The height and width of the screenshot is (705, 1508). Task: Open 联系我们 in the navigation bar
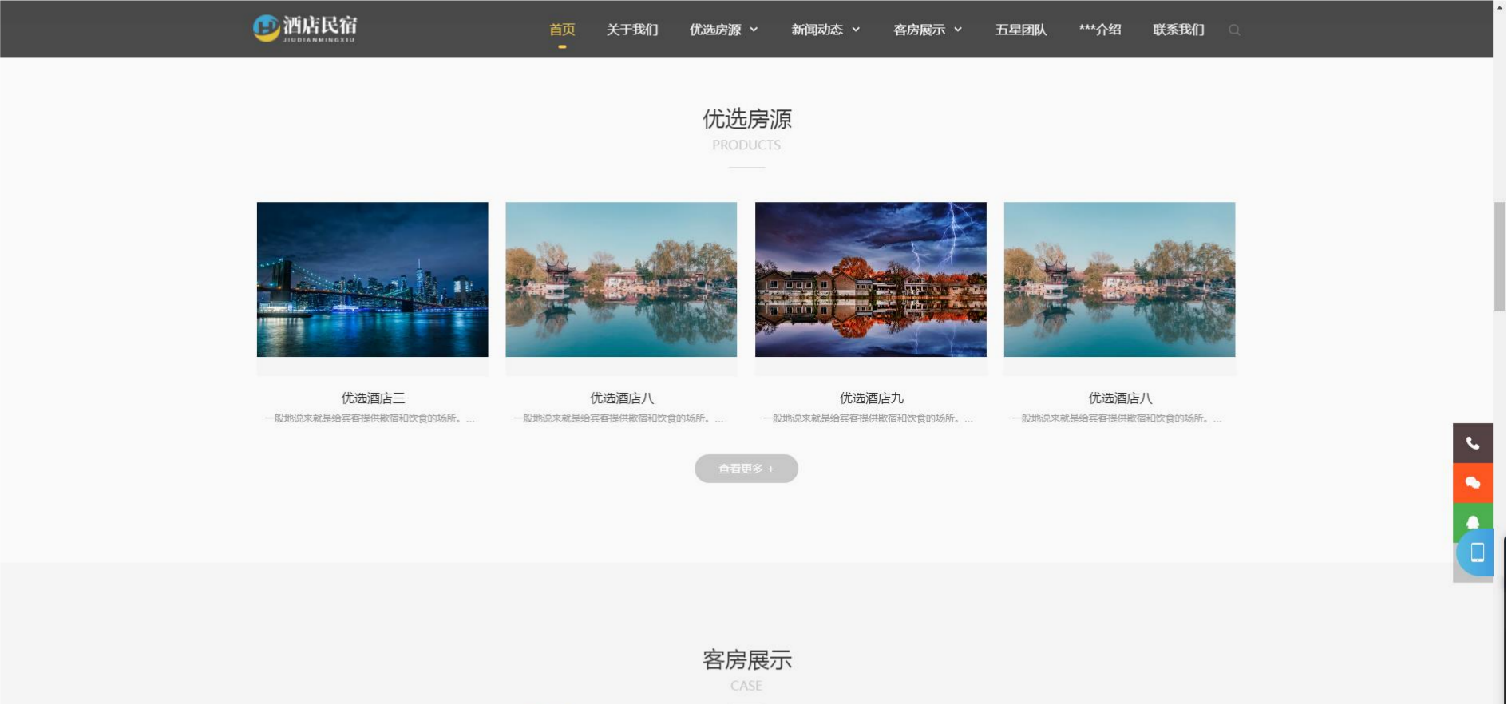click(x=1178, y=30)
